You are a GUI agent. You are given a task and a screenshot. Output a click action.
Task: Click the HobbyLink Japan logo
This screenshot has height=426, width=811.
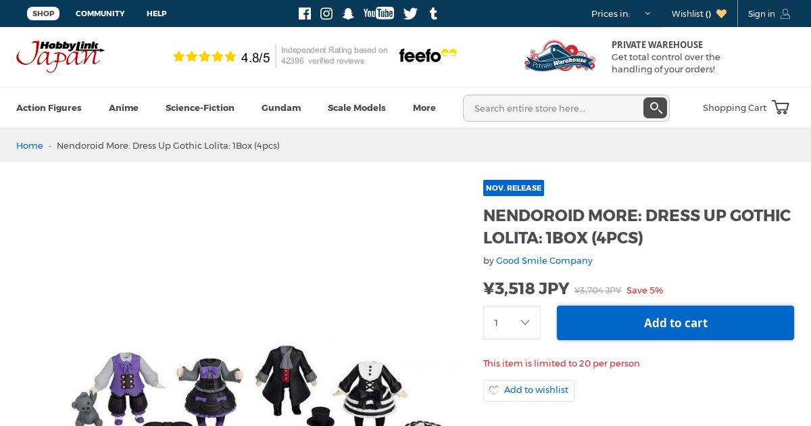point(60,57)
